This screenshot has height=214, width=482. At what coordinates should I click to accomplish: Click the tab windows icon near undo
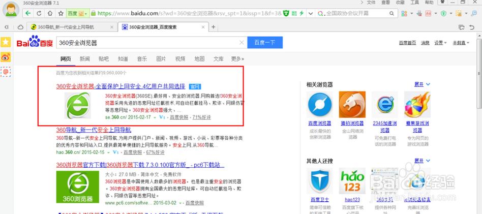point(461,27)
